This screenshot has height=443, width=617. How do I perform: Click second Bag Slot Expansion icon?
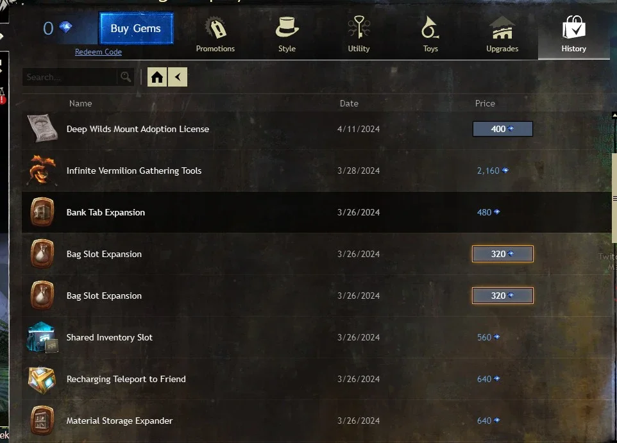tap(42, 295)
